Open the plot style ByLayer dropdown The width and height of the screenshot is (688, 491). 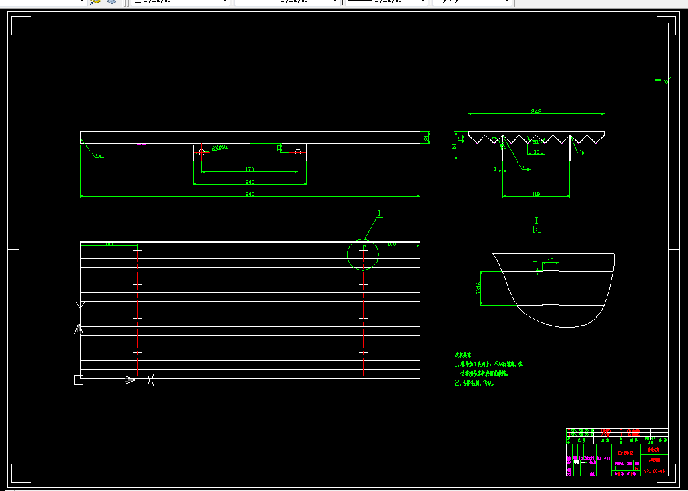[472, 2]
